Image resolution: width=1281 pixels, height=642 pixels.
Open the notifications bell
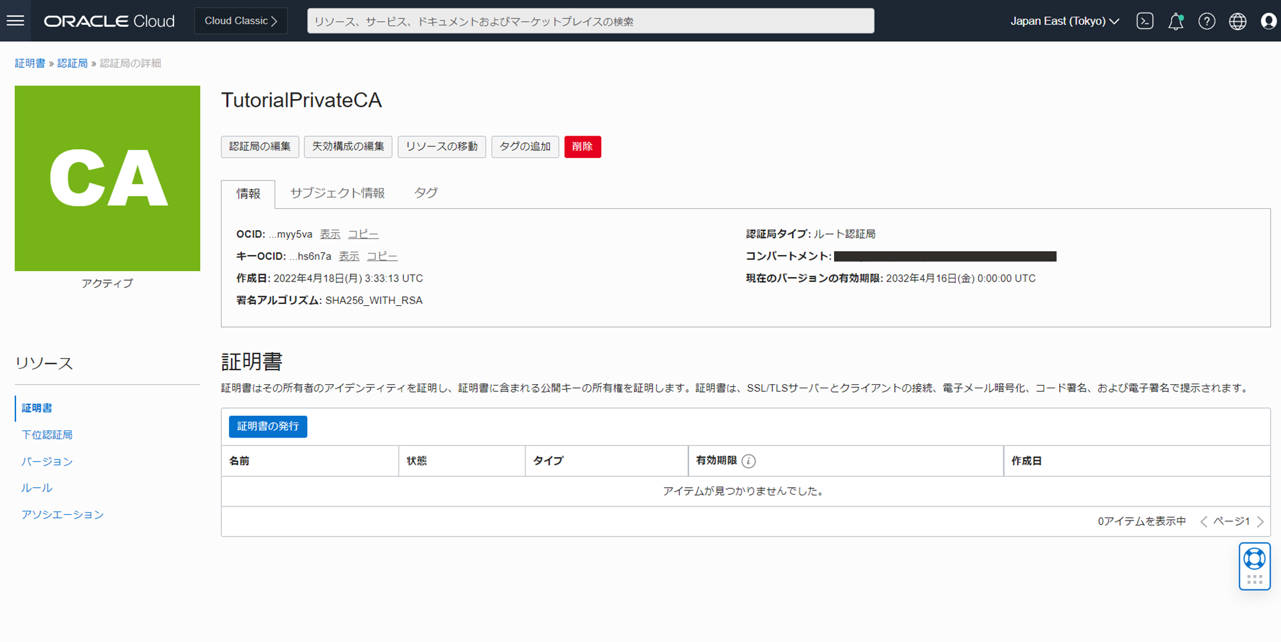click(1176, 21)
